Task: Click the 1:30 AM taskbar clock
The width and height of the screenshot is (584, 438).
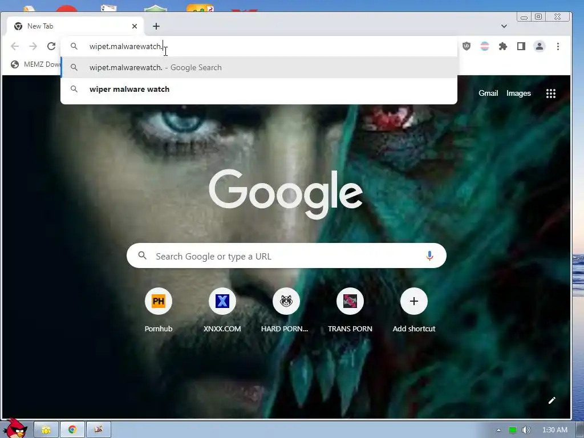Action: [554, 430]
